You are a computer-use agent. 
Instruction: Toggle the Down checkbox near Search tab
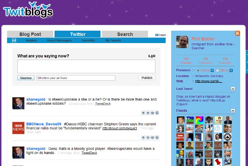click(156, 35)
